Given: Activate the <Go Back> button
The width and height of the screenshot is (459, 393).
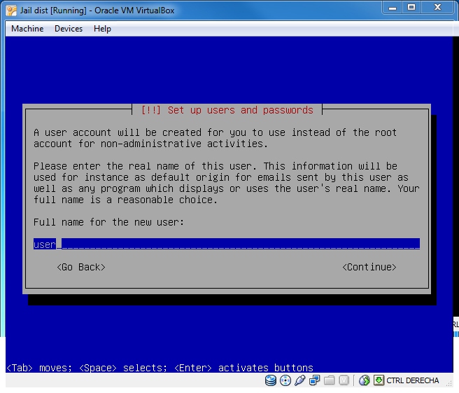Looking at the screenshot, I should point(81,268).
